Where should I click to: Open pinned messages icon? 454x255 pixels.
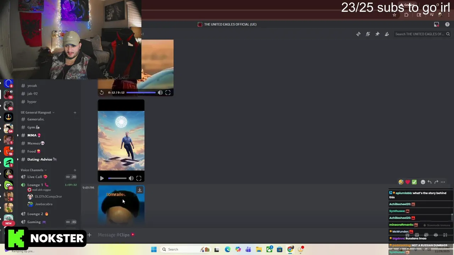[x=377, y=34]
